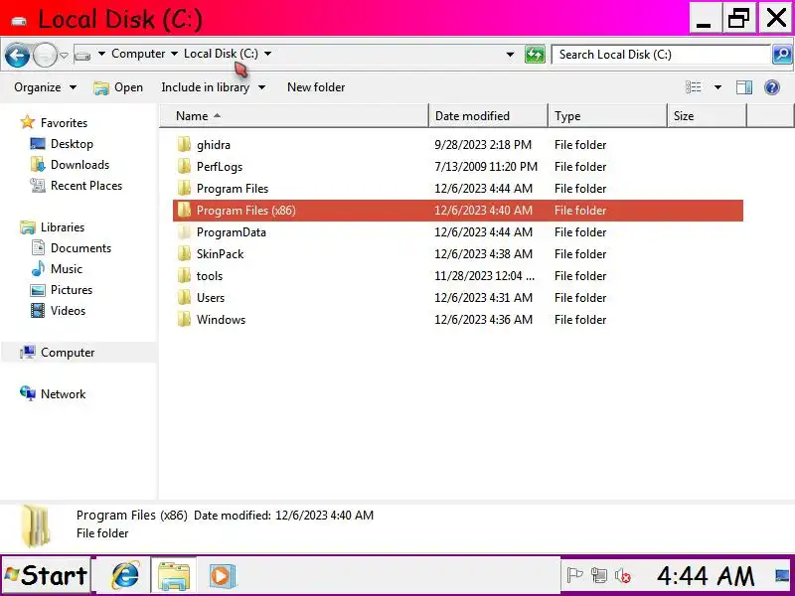Toggle the preview pane icon
The height and width of the screenshot is (596, 795).
[x=743, y=87]
